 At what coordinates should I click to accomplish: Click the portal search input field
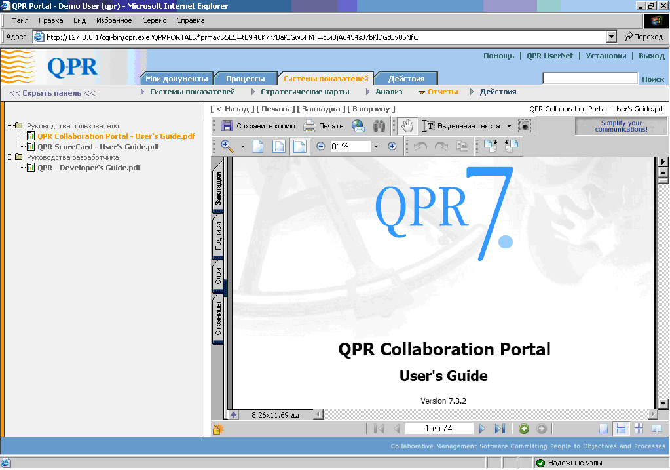pos(589,78)
